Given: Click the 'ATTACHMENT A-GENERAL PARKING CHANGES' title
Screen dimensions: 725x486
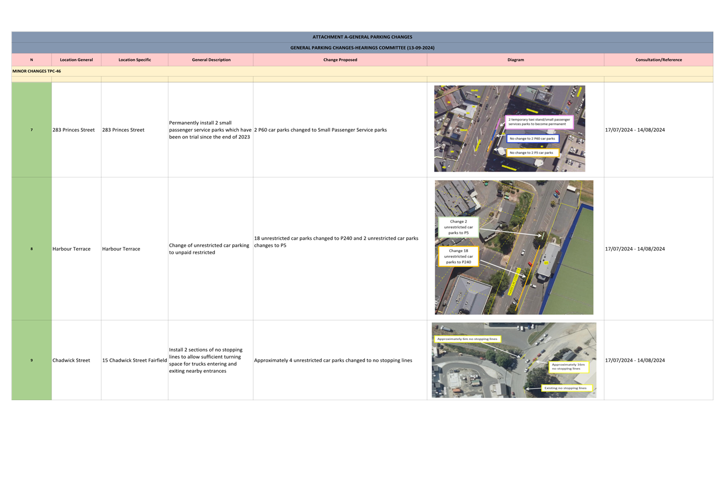Looking at the screenshot, I should pyautogui.click(x=362, y=37).
